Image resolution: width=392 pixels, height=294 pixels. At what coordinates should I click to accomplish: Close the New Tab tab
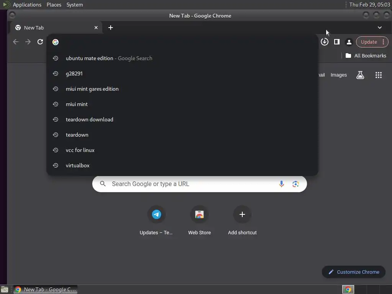pyautogui.click(x=96, y=28)
